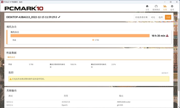Select the 现代办公 tab under 性能数据
The height and width of the screenshot is (108, 180).
point(11,57)
